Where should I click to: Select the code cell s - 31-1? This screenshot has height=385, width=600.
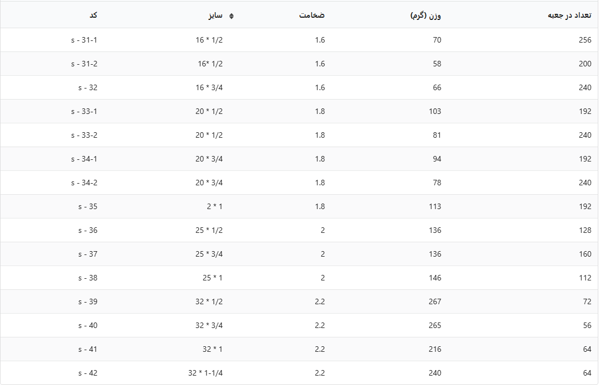point(84,40)
